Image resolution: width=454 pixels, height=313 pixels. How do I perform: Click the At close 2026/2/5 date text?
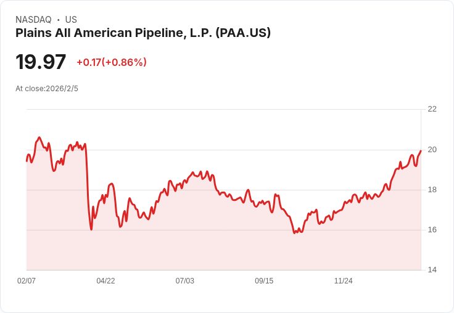47,89
